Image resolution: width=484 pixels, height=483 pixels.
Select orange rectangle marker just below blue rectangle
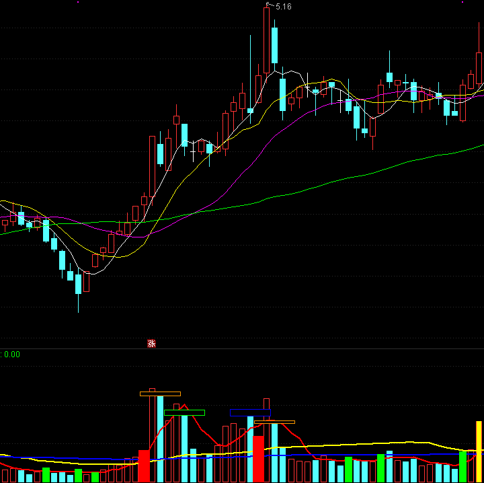point(274,422)
